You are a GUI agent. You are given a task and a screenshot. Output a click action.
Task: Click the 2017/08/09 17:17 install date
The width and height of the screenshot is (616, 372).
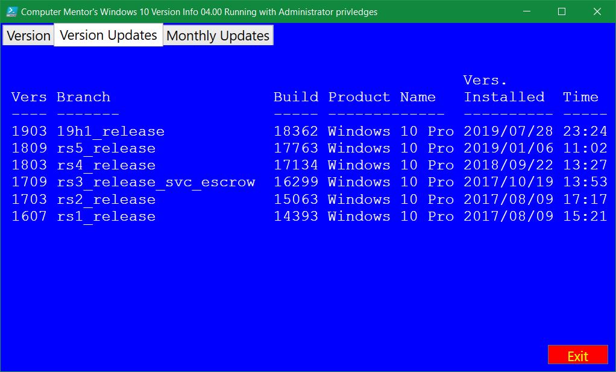(508, 199)
